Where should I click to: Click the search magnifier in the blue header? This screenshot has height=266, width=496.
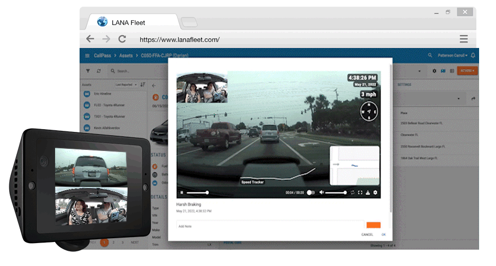[x=430, y=55]
